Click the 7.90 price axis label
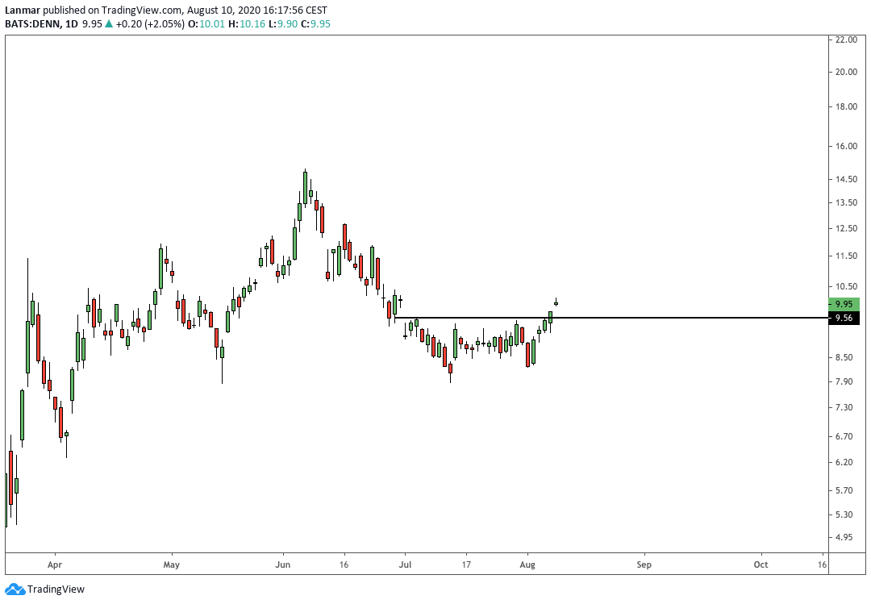The image size is (871, 604). [x=844, y=381]
